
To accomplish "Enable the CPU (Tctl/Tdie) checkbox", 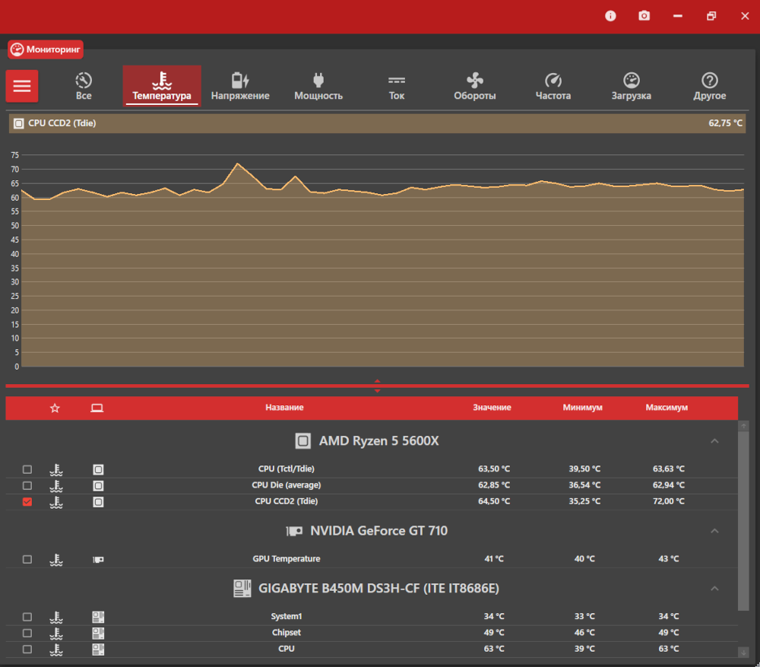I will pos(27,469).
